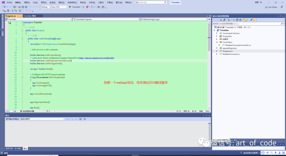Click the Save icon in the toolbar
This screenshot has height=156, width=286.
[23, 7]
